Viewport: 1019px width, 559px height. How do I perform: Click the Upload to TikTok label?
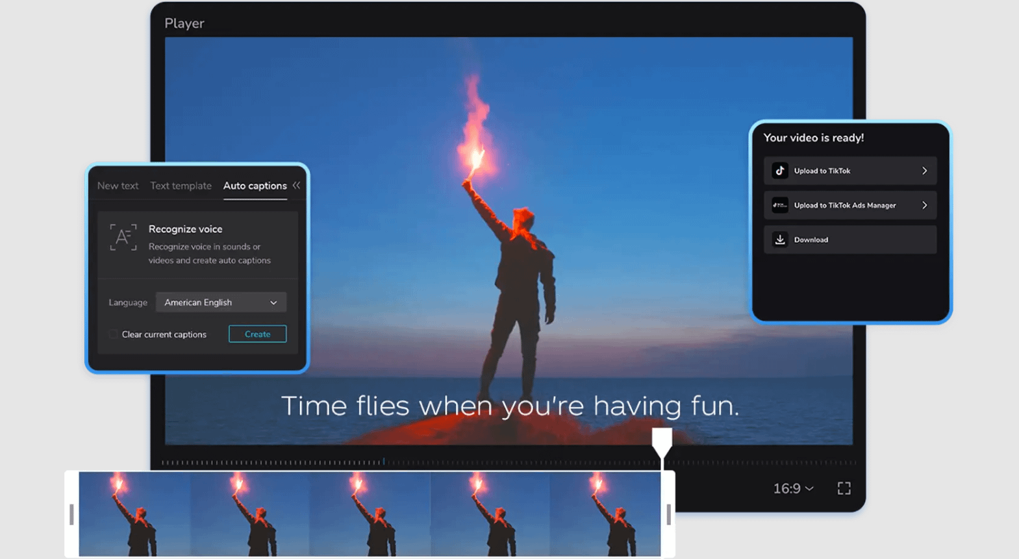click(x=822, y=171)
